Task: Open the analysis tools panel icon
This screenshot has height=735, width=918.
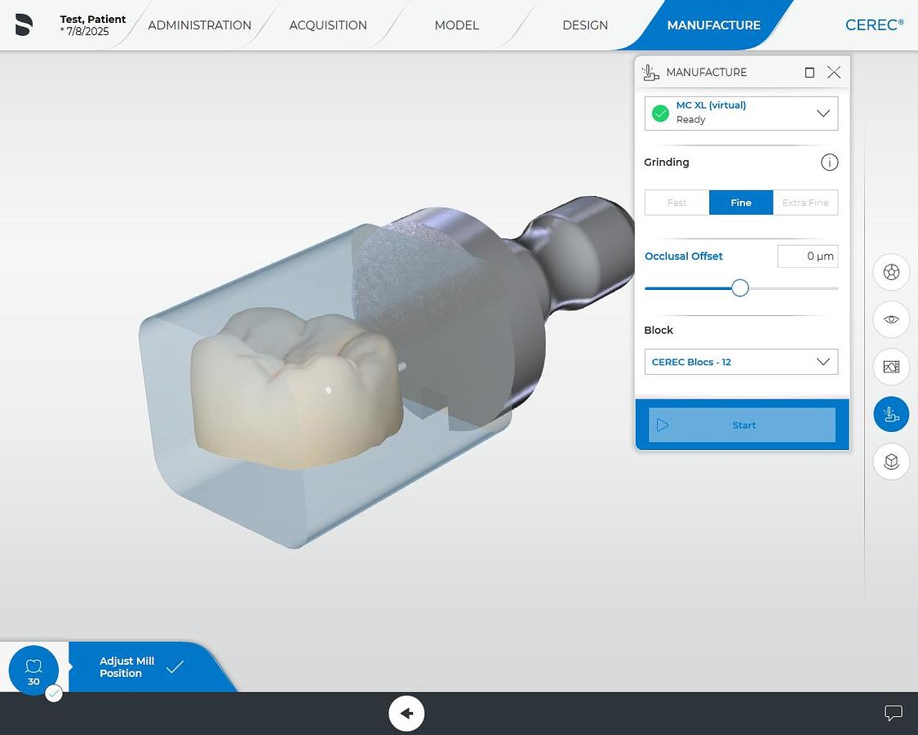Action: pyautogui.click(x=891, y=367)
